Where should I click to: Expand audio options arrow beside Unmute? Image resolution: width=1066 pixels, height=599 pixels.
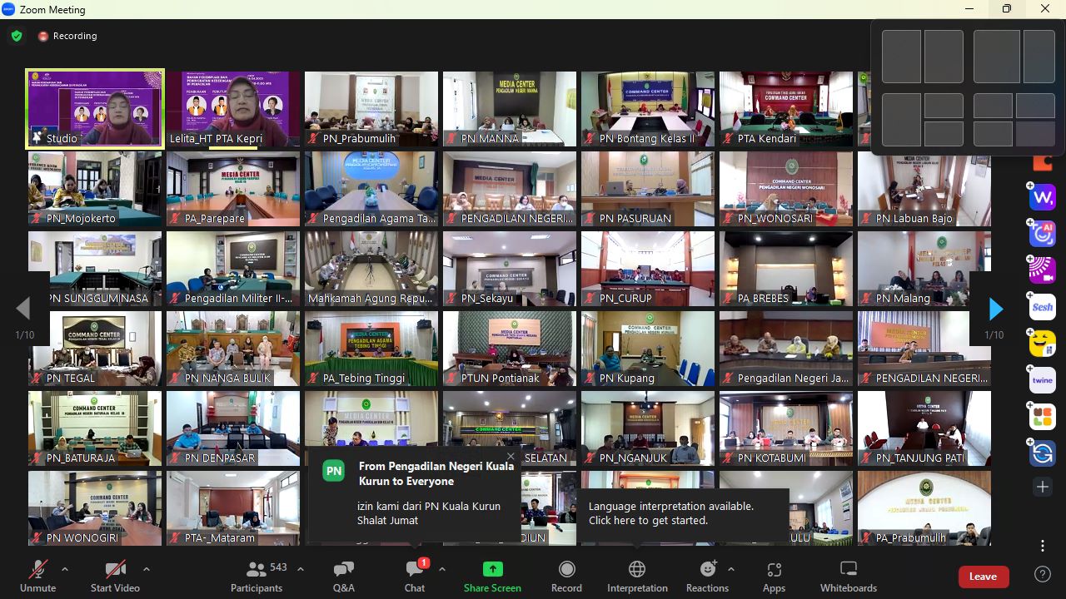click(65, 570)
